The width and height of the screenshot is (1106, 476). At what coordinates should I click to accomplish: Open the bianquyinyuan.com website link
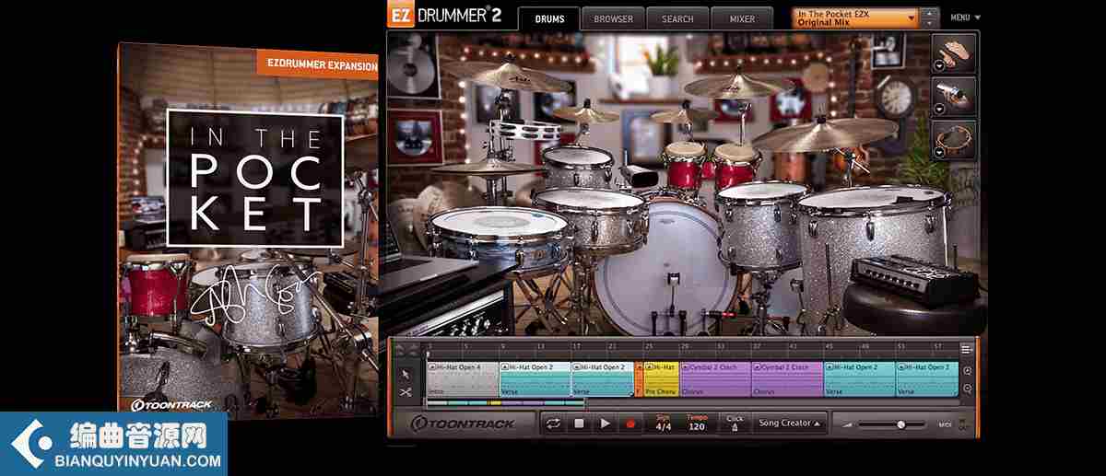point(139,460)
